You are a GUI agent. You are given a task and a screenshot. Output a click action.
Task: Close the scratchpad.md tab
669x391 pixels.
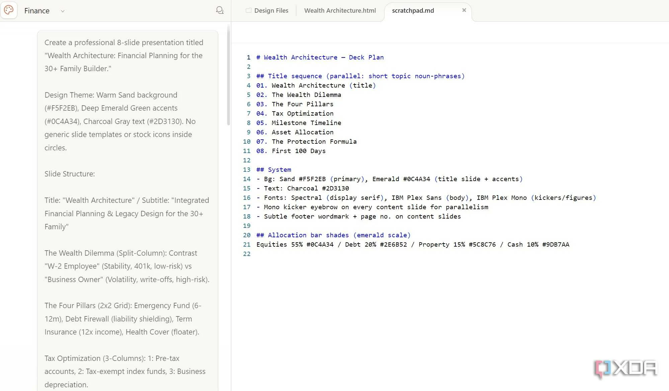[x=464, y=10]
